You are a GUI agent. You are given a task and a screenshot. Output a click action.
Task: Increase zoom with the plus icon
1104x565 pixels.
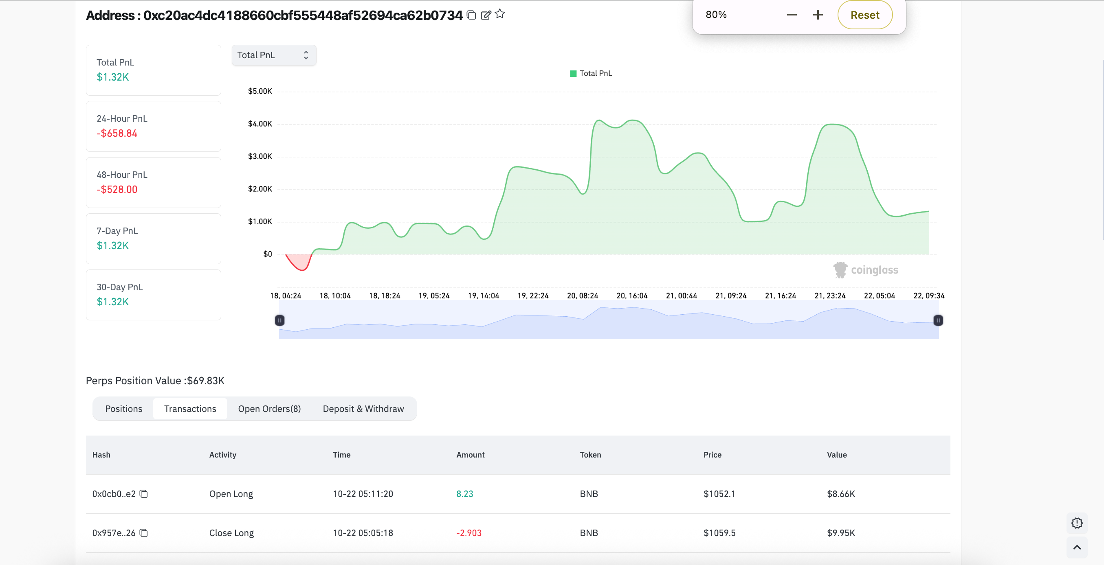818,15
